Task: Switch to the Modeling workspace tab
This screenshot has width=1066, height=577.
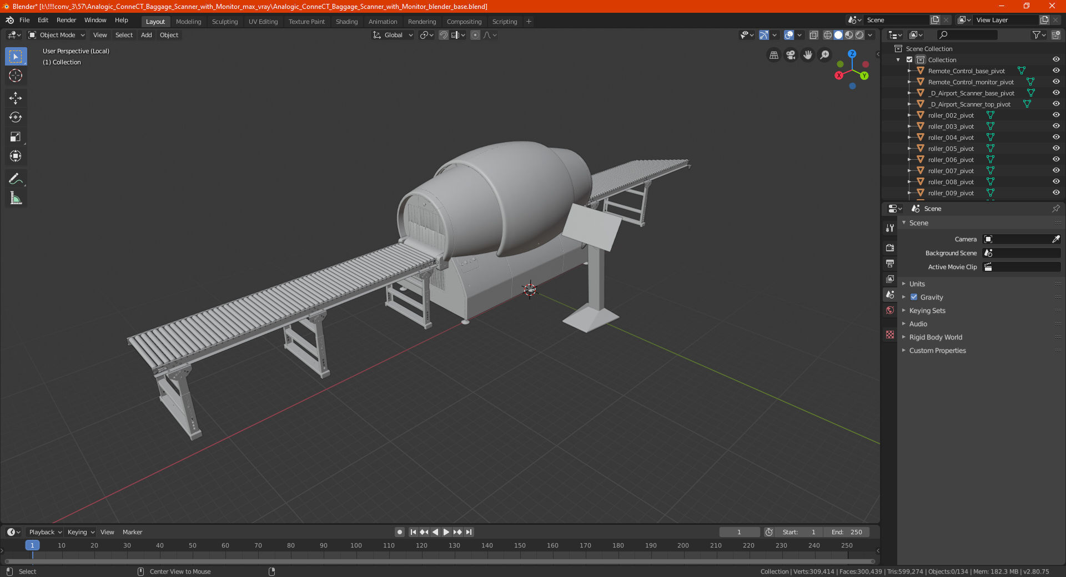Action: (x=188, y=22)
